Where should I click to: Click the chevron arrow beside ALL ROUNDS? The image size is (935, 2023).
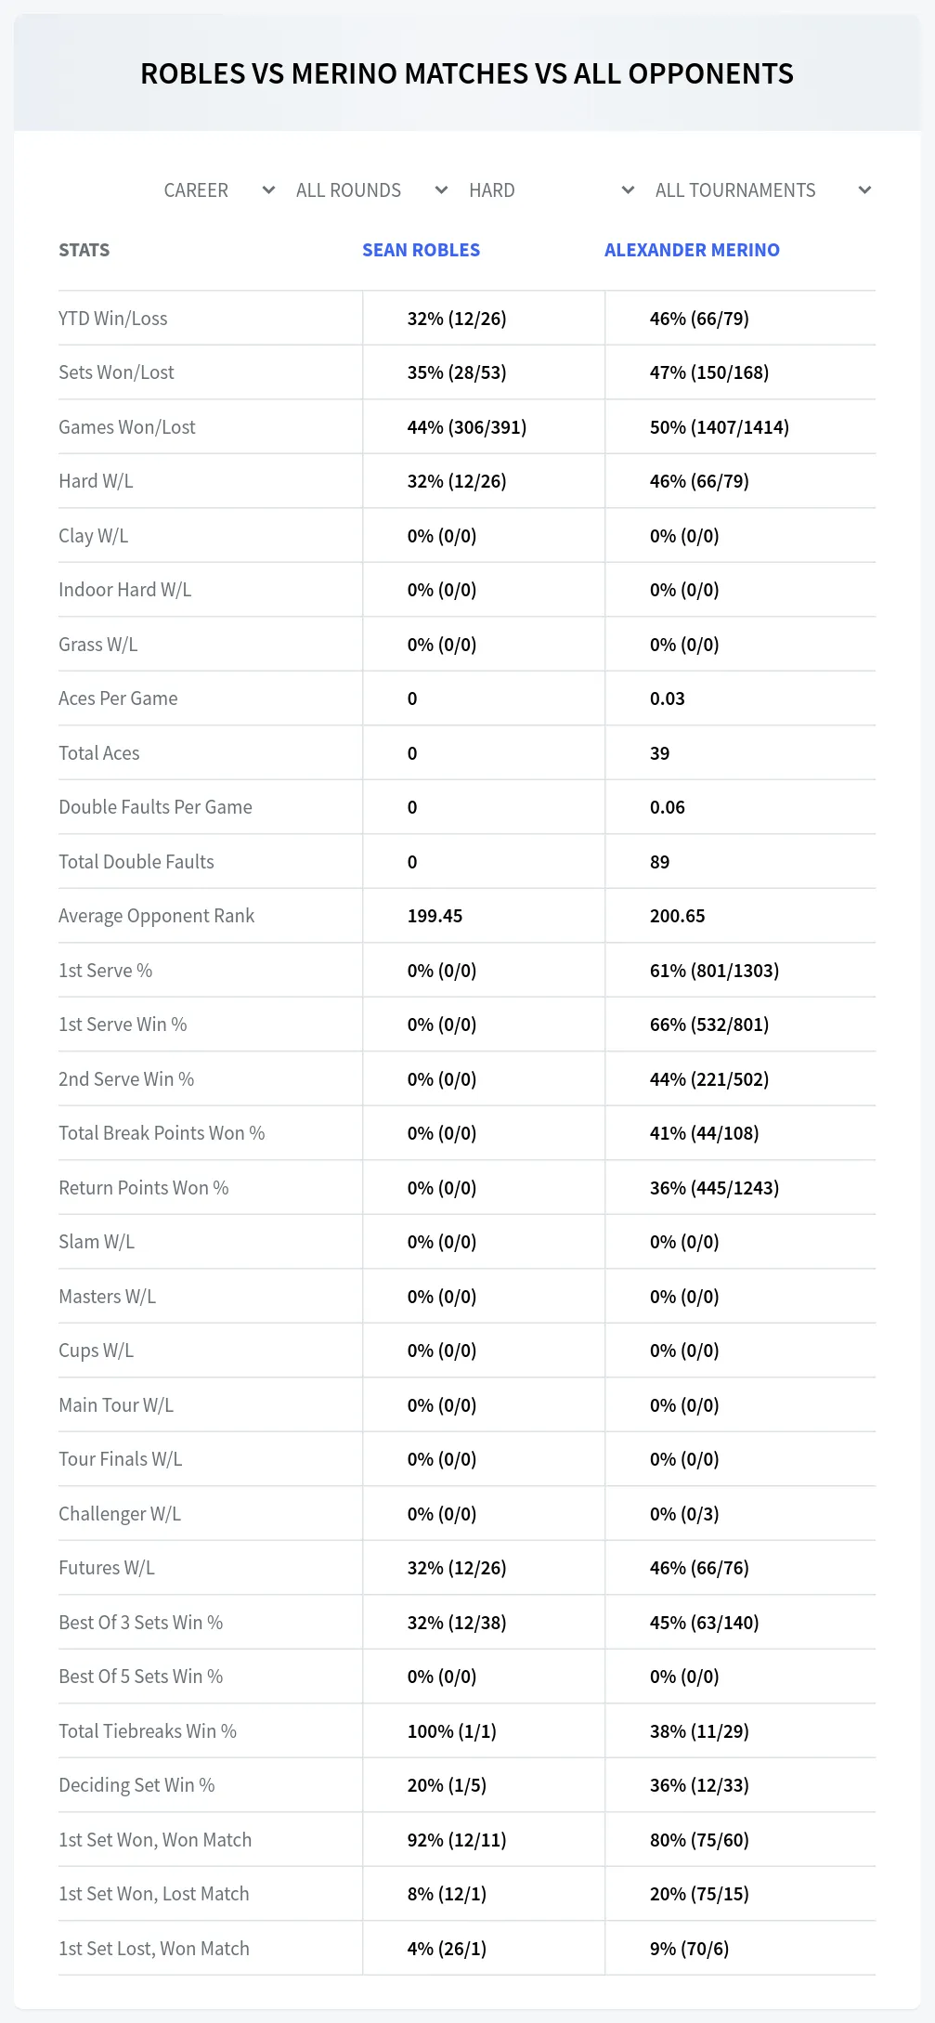point(441,190)
